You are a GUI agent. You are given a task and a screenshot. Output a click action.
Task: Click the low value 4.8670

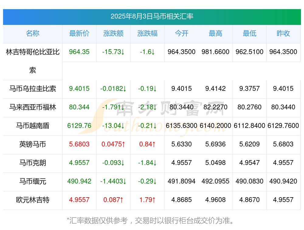(250, 200)
